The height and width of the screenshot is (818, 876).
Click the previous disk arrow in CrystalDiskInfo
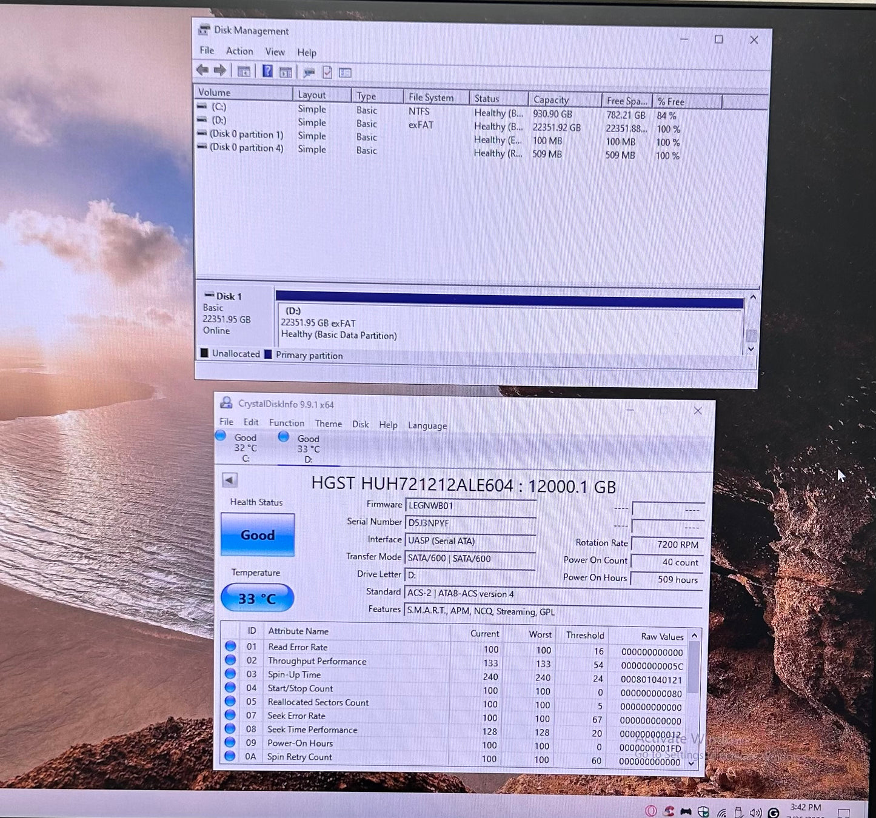coord(230,480)
